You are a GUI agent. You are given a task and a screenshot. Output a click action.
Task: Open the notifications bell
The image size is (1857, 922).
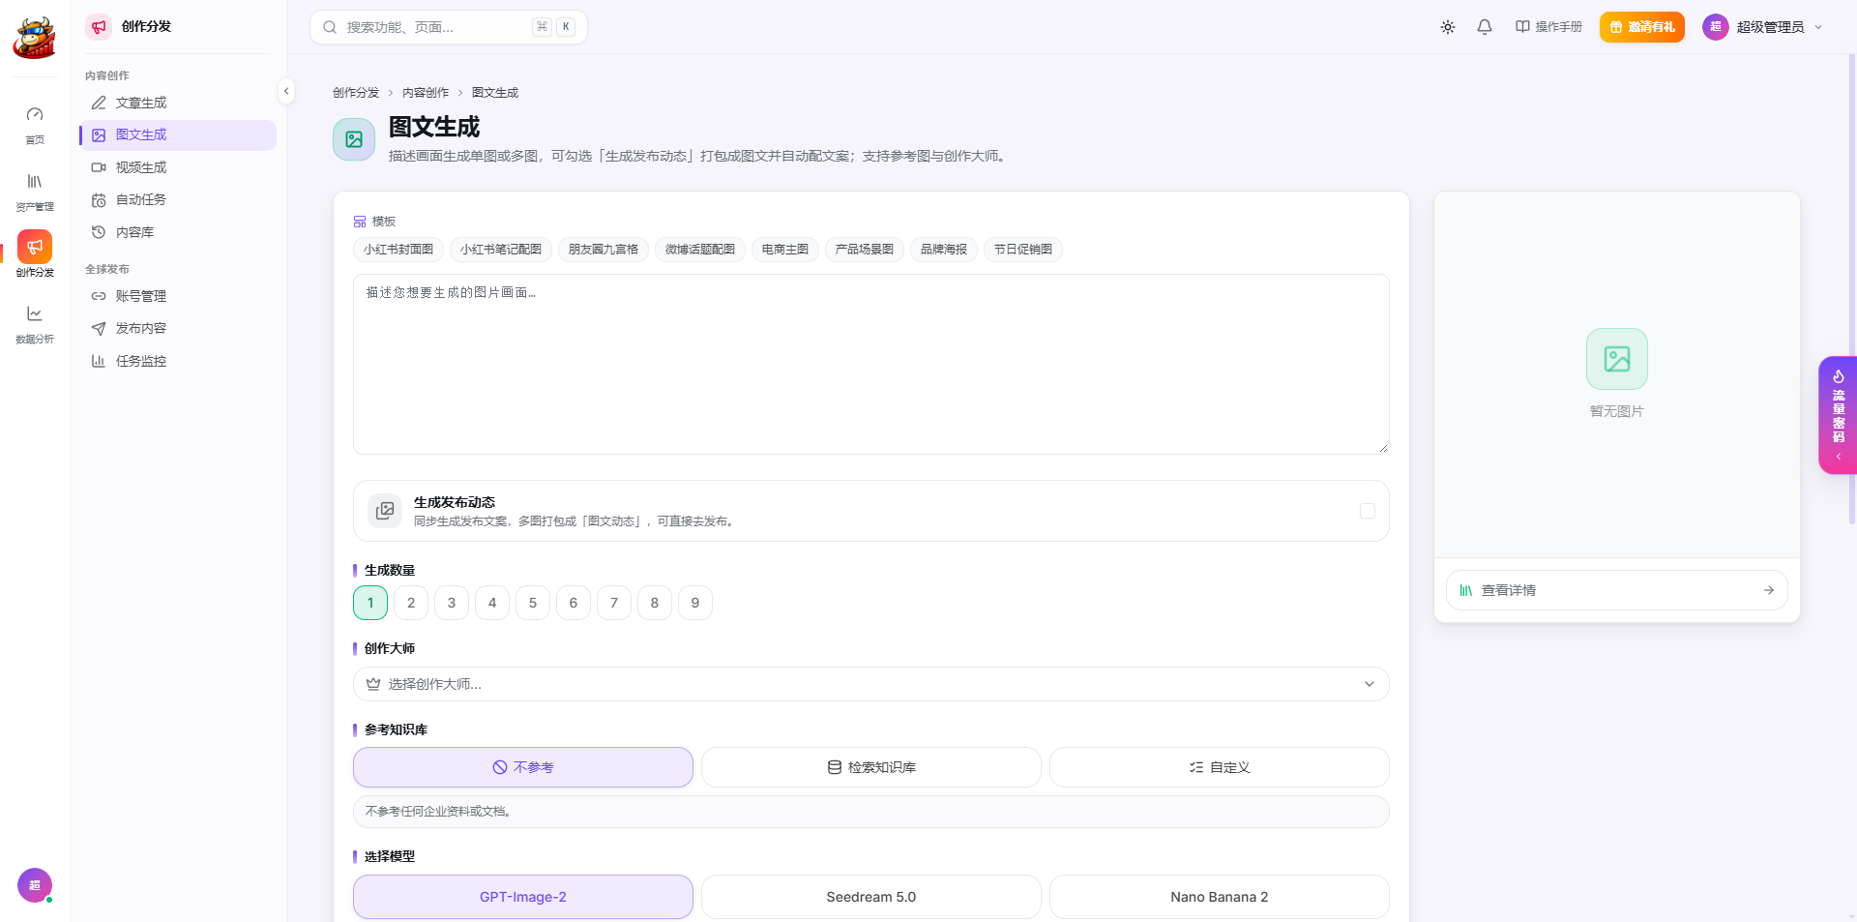pos(1485,27)
